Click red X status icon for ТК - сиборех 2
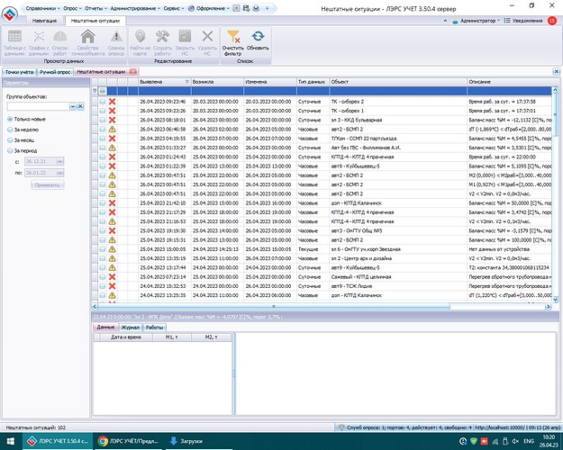This screenshot has width=563, height=450. coord(112,102)
